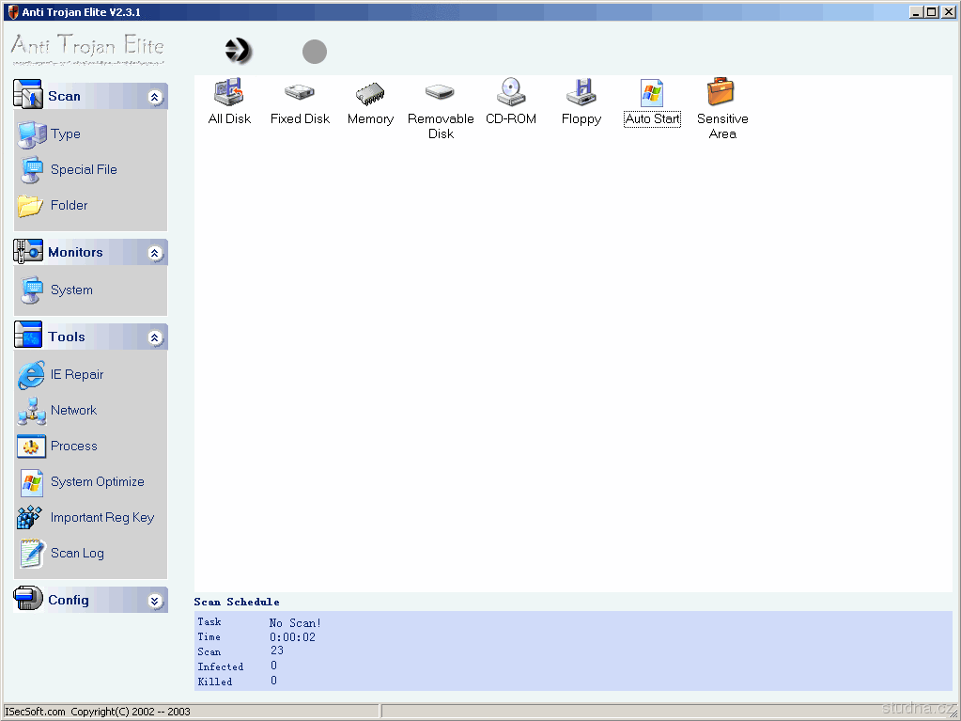961x721 pixels.
Task: Click the Auto Start icon
Action: tap(652, 92)
